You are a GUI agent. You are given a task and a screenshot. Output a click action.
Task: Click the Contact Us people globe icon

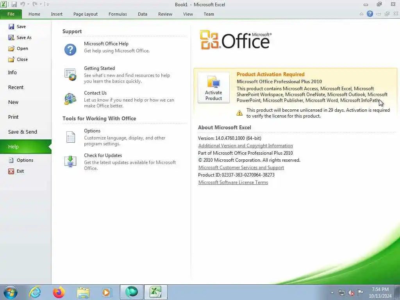coord(70,99)
